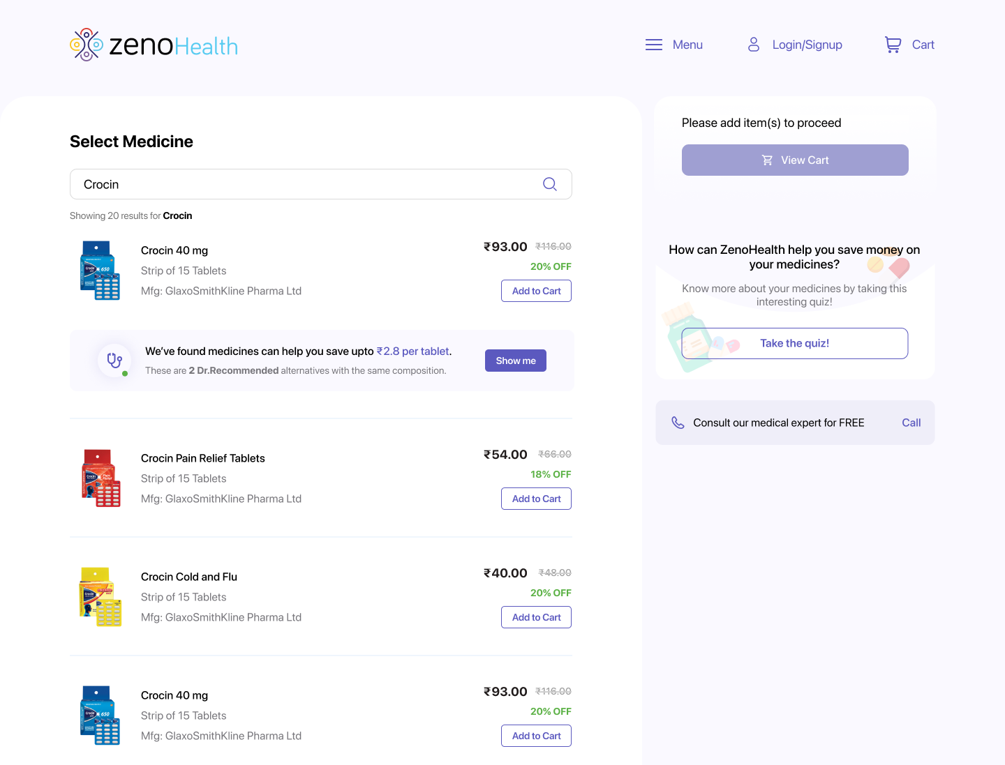The width and height of the screenshot is (1005, 765).
Task: Open Crocin Cold and Flu product image
Action: pyautogui.click(x=100, y=597)
